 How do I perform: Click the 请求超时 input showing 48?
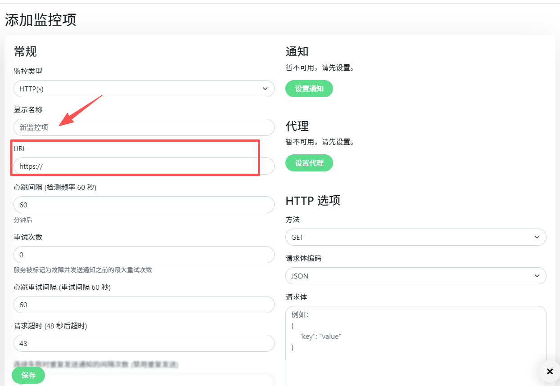pos(144,343)
